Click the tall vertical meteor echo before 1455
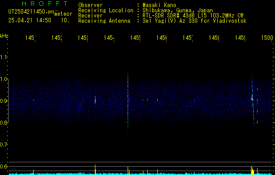275x175 pixels. pyautogui.click(x=128, y=101)
